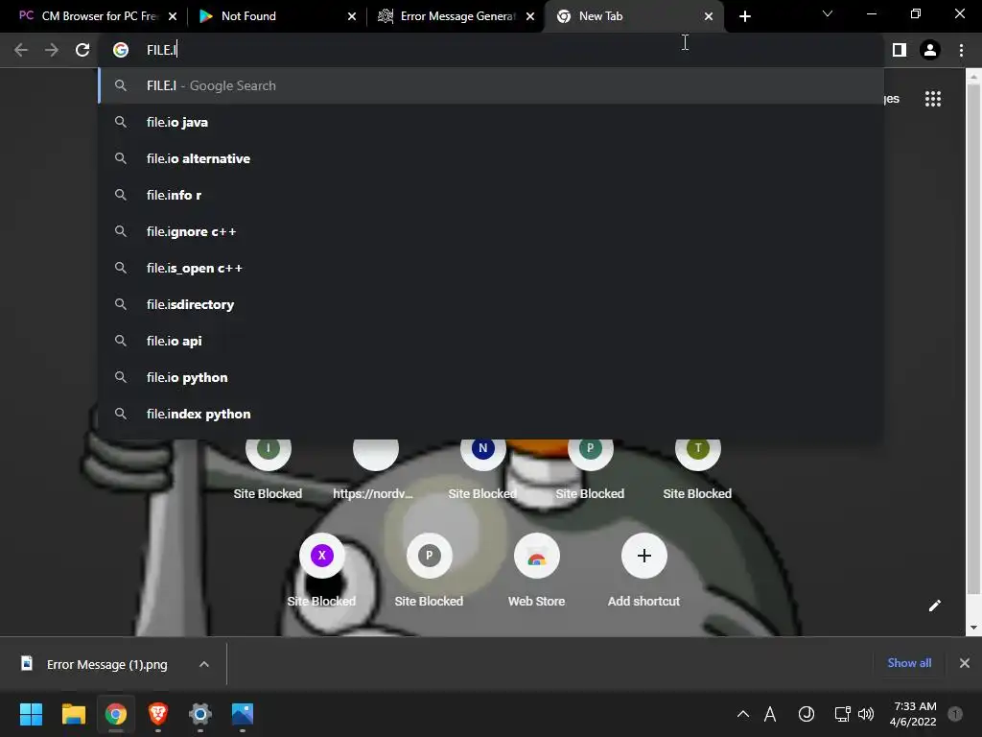Close the Not Found tab
982x737 pixels.
(351, 16)
